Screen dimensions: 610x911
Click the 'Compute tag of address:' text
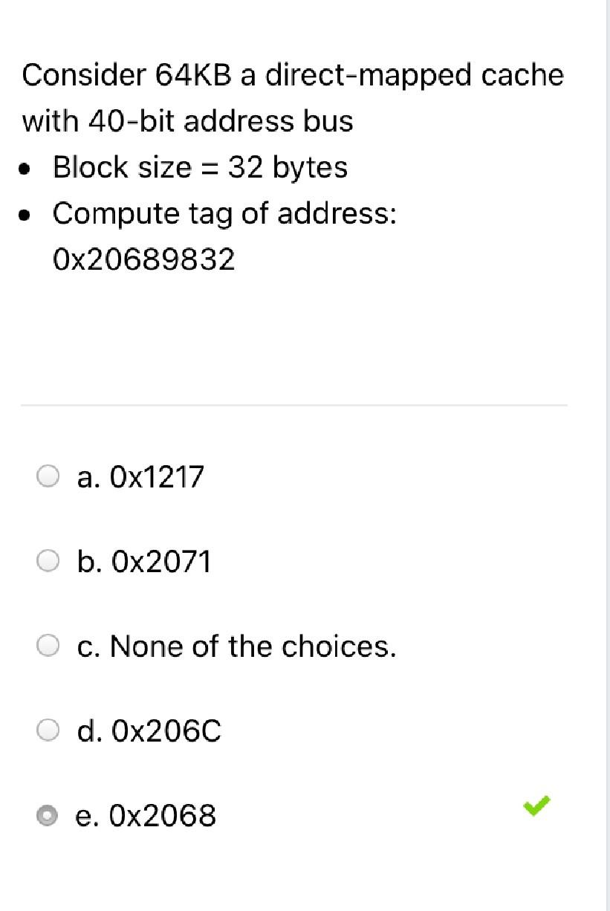(225, 214)
